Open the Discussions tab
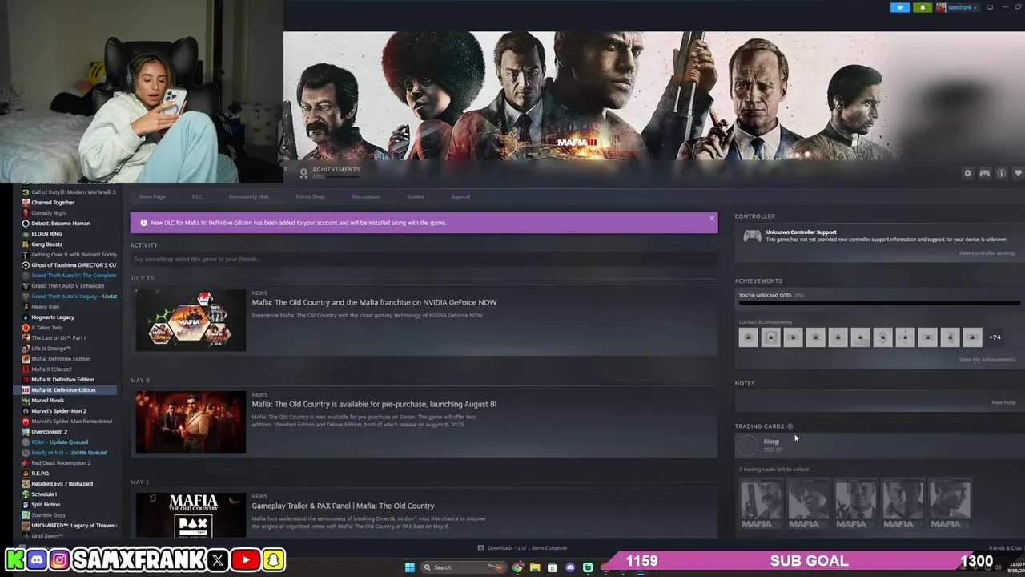The height and width of the screenshot is (577, 1025). [366, 196]
